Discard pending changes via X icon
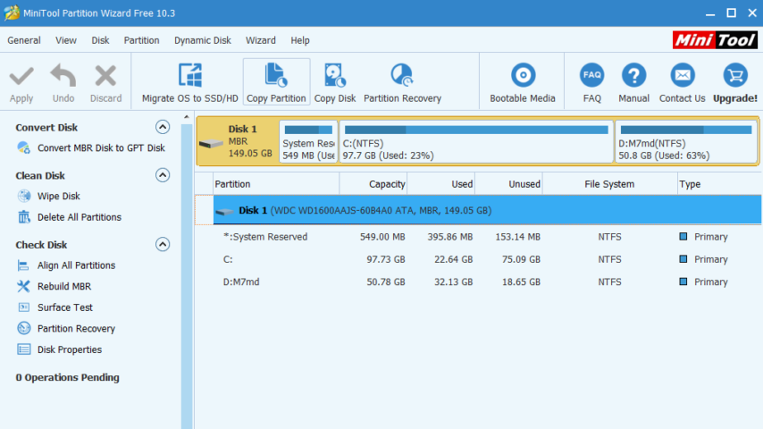Image resolution: width=763 pixels, height=429 pixels. [x=105, y=76]
